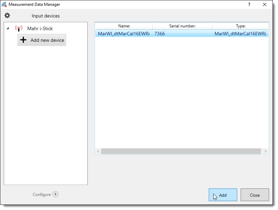The image size is (278, 210).
Task: Click the plus icon for new device
Action: coord(23,40)
